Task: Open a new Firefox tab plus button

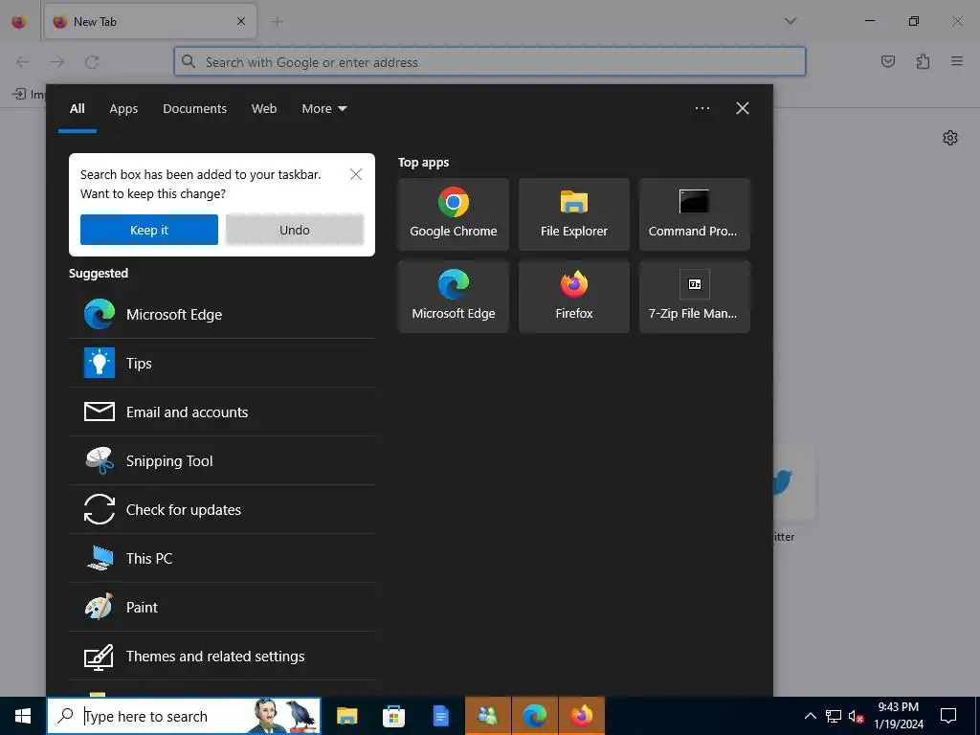Action: (277, 22)
